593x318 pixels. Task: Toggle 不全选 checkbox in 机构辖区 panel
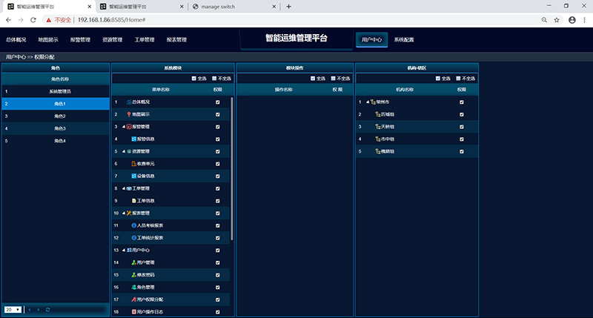pos(459,78)
